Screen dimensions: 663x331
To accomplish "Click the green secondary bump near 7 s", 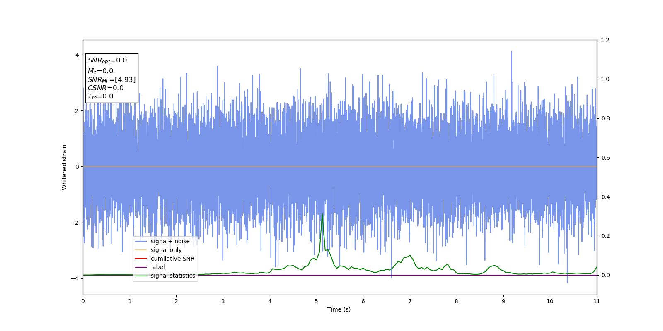I will 409,255.
